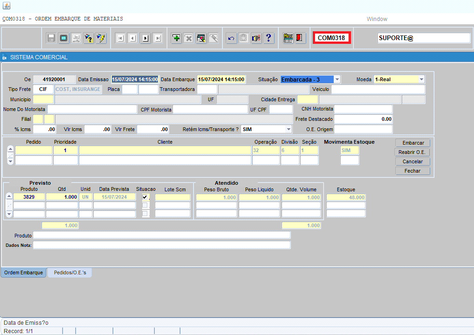This screenshot has height=335, width=474.
Task: Open the Window menu
Action: click(x=377, y=19)
